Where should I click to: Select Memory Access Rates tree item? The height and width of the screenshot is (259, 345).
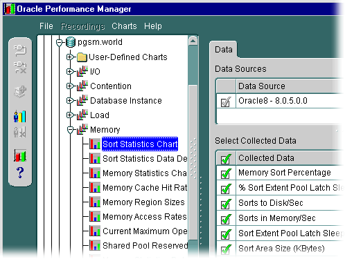pyautogui.click(x=144, y=217)
